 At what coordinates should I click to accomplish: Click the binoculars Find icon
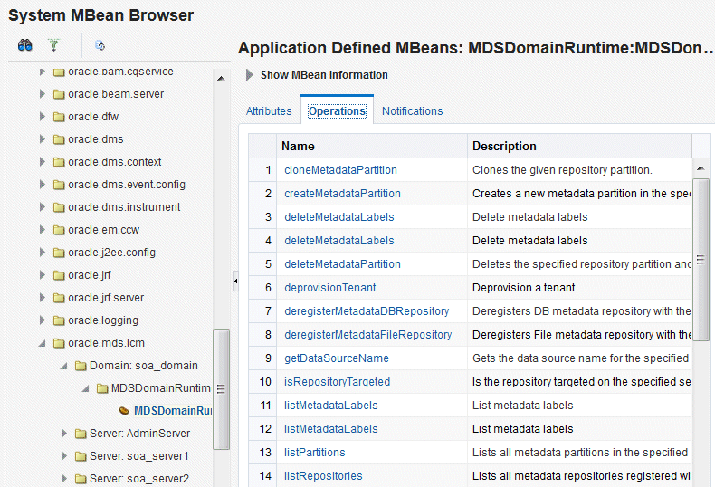point(25,45)
